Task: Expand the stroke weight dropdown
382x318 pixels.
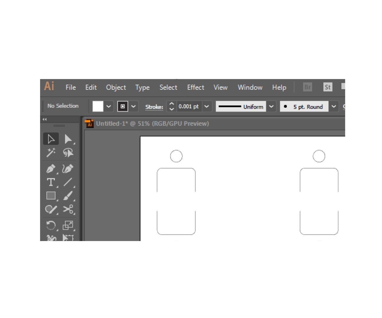Action: [x=207, y=106]
